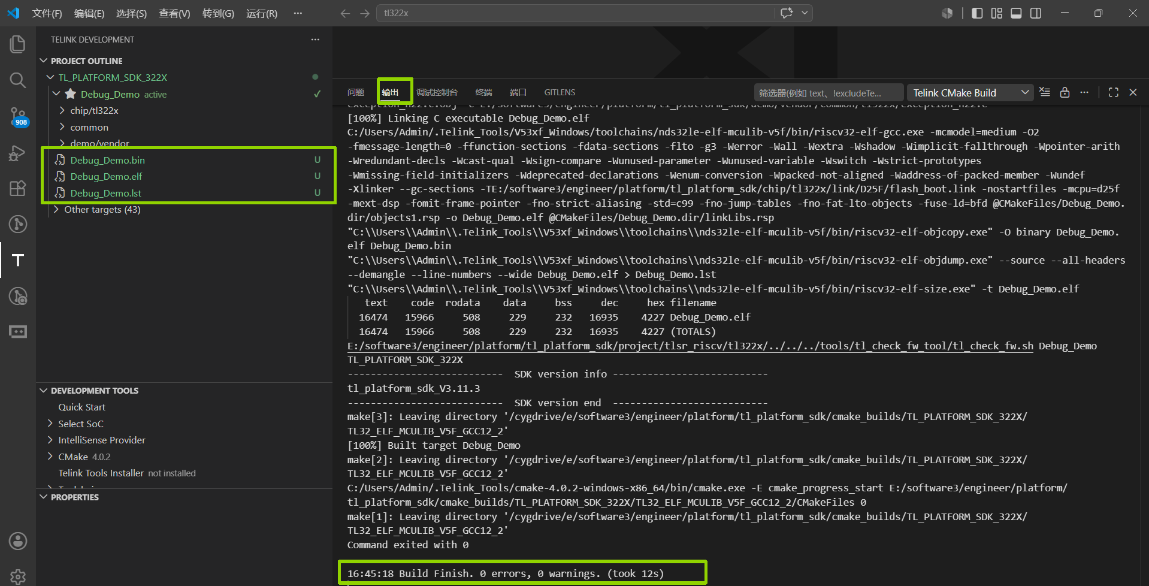Expand the common folder
Viewport: 1149px width, 586px height.
coord(62,127)
